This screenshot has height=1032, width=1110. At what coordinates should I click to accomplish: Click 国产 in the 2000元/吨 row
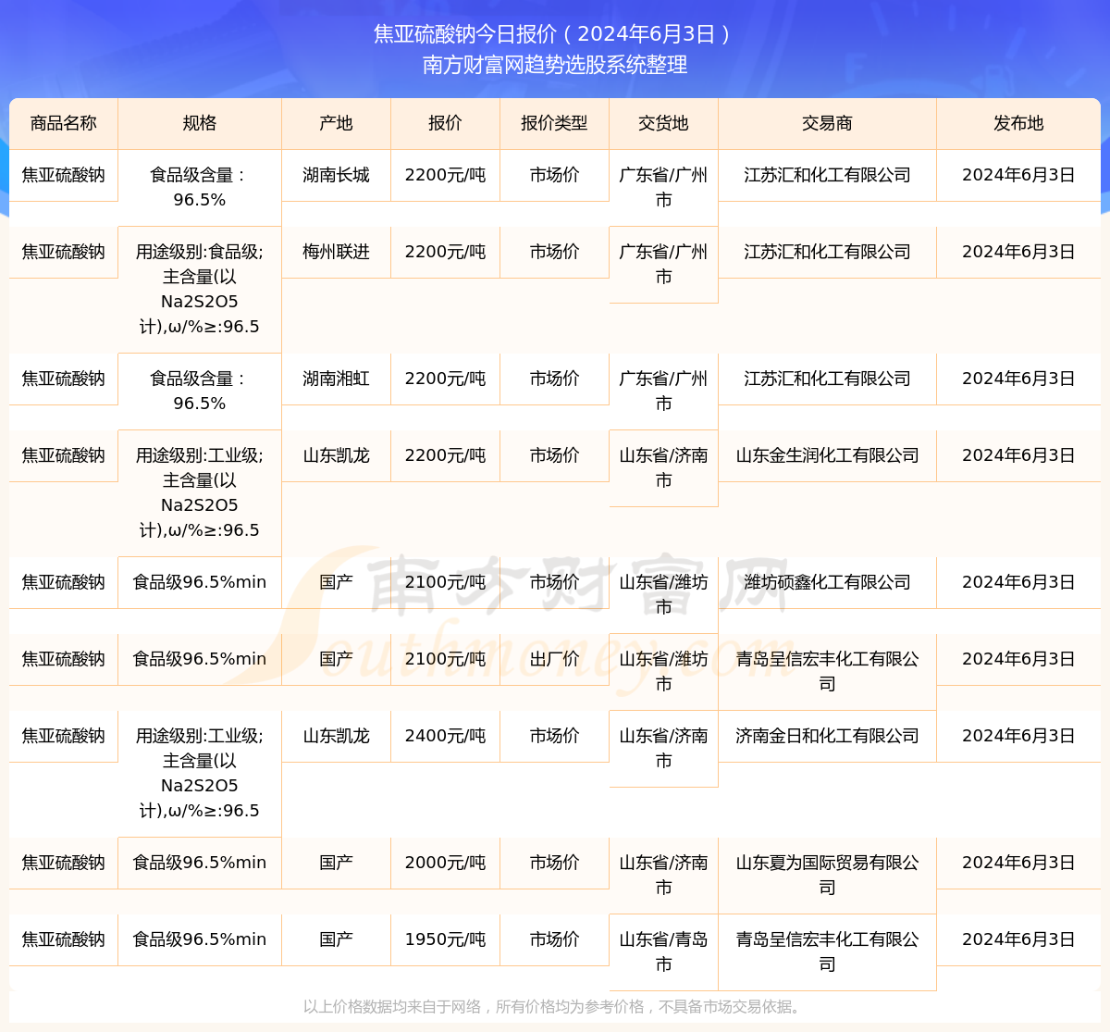point(336,863)
